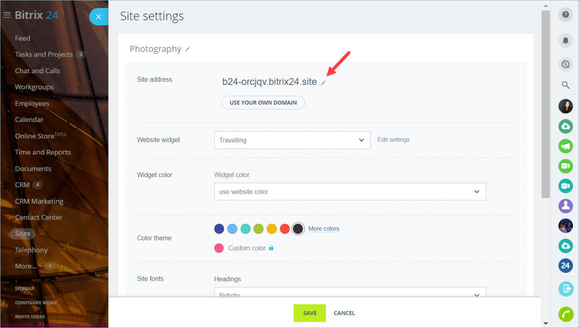Screen dimensions: 579x328
Task: Open the hamburger menu beside Bitrix 24 logo
Action: click(7, 15)
